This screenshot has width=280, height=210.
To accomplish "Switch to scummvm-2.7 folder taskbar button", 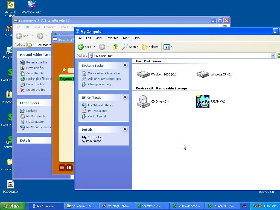I will coord(81,206).
